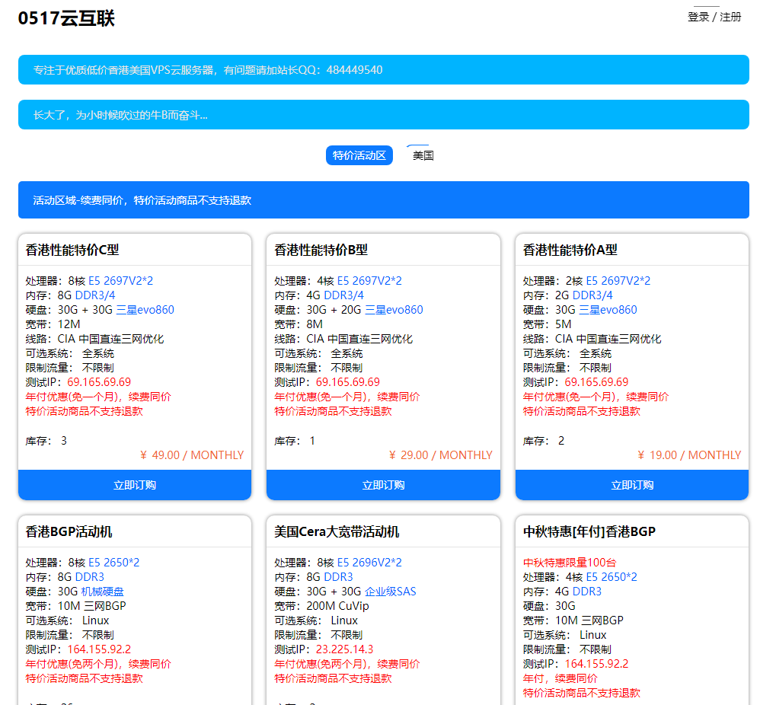776x705 pixels.
Task: Click E5 2696V2*2 in the 美国Cera card
Action: (369, 563)
